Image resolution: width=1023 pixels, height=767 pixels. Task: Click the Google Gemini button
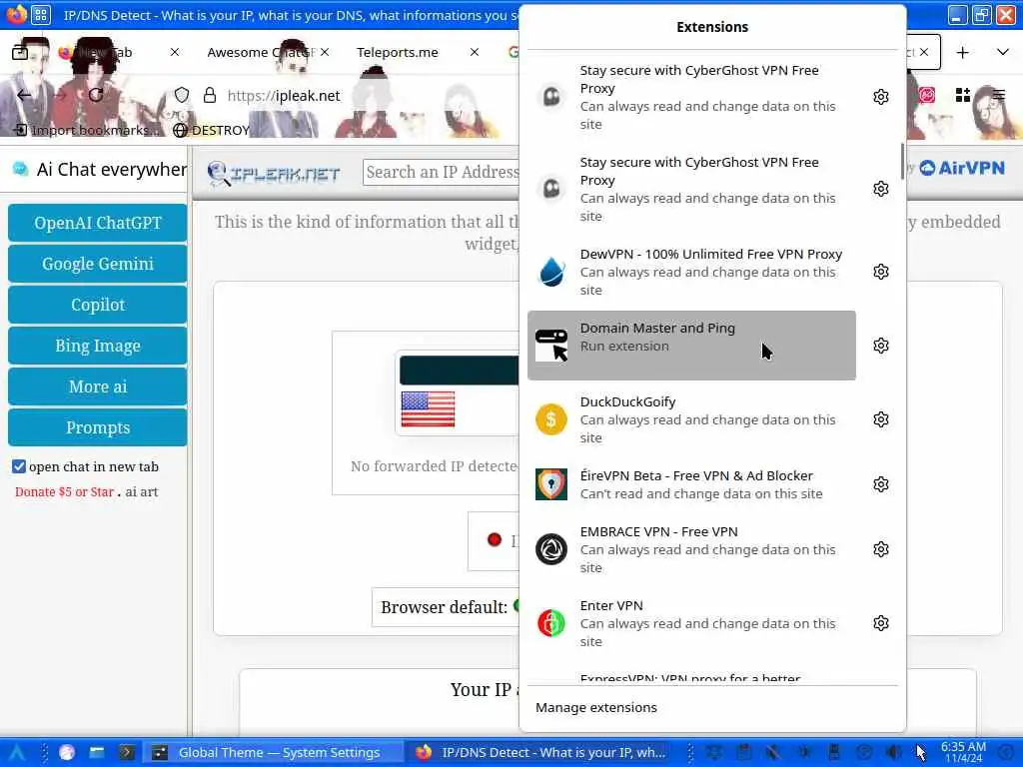coord(97,264)
